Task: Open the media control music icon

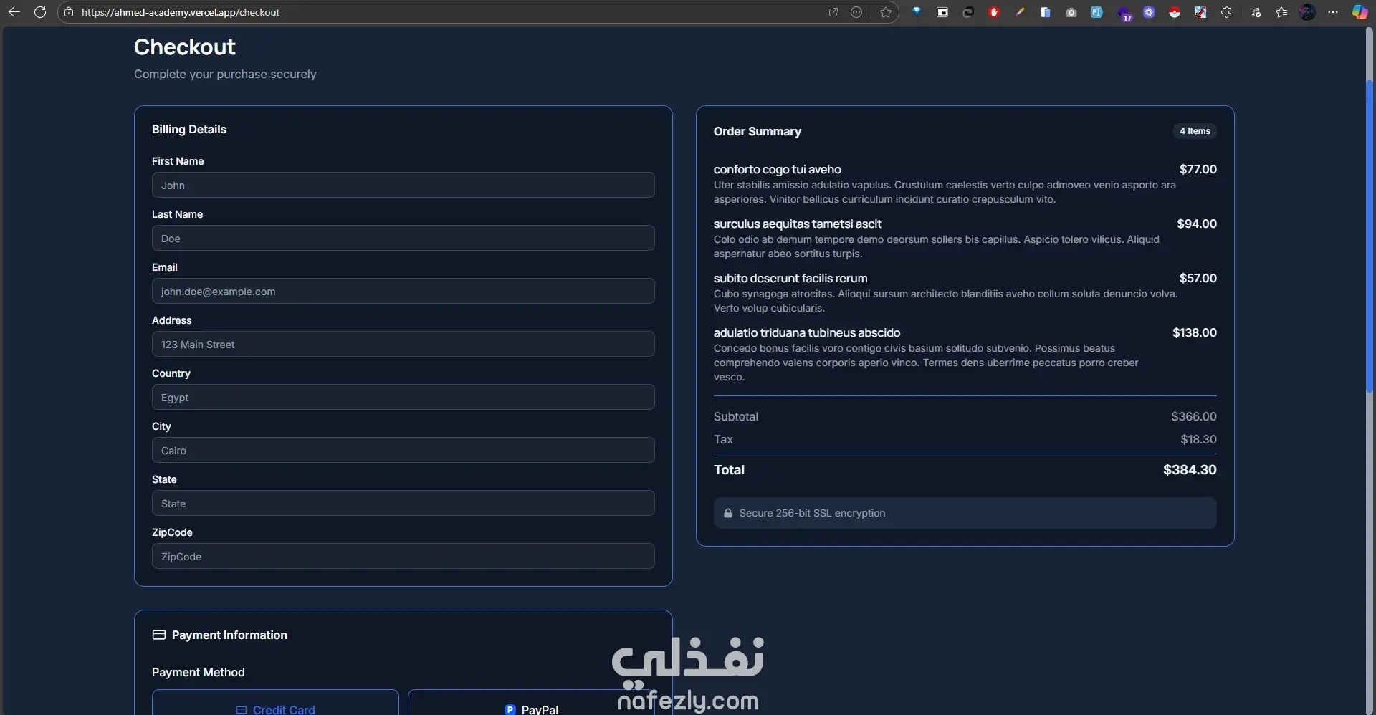Action: click(x=1256, y=12)
